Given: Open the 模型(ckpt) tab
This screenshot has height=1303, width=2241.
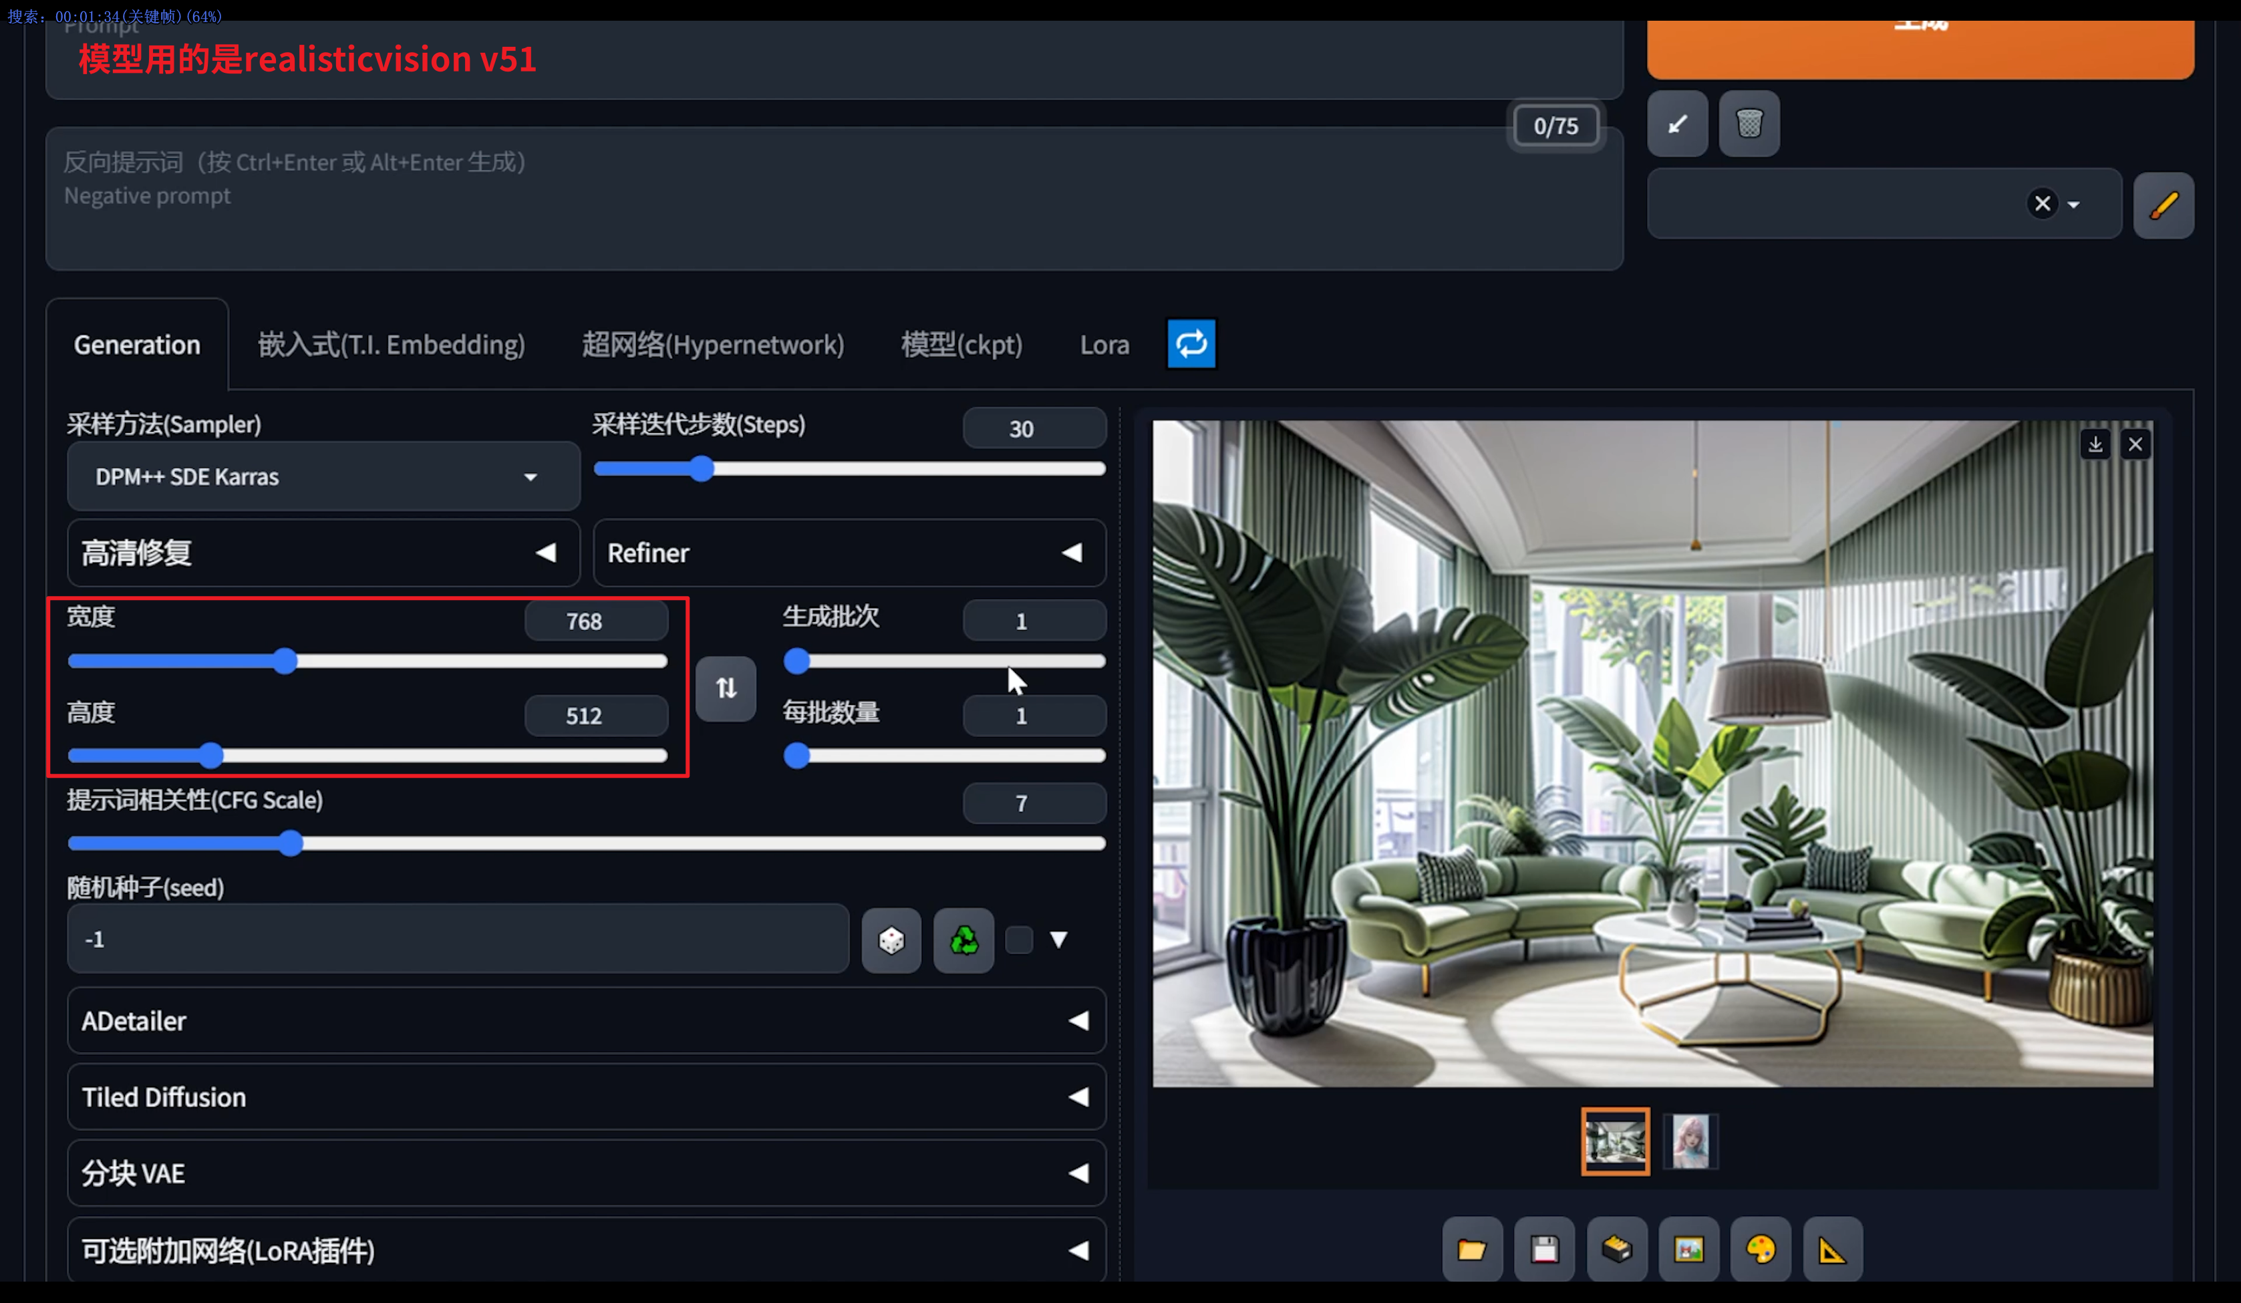Looking at the screenshot, I should (x=961, y=345).
